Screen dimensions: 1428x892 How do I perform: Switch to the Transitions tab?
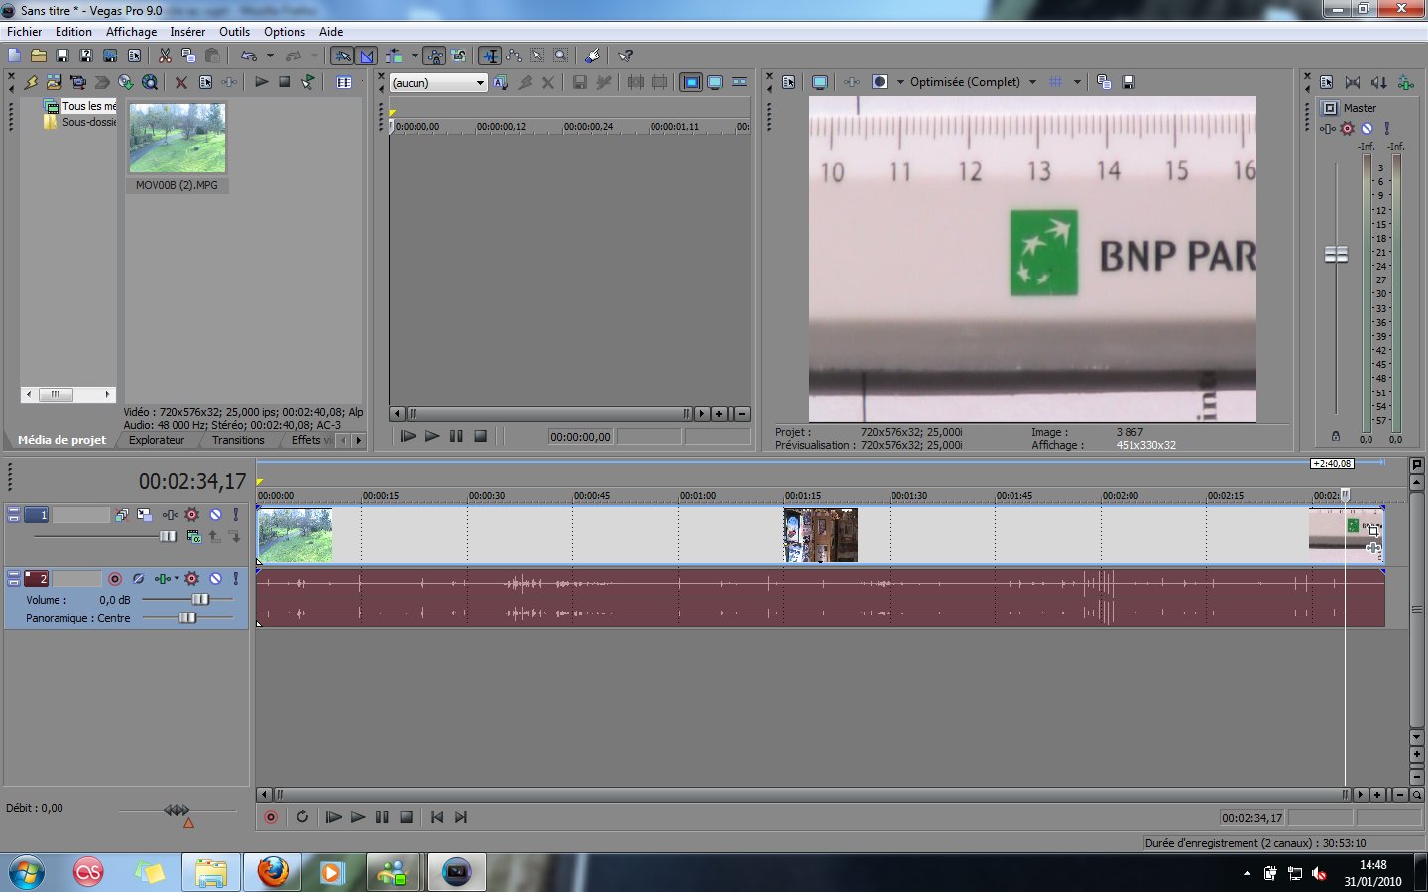coord(238,440)
